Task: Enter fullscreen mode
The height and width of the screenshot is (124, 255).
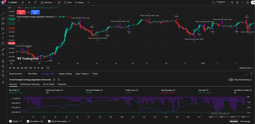Action: 243,2
